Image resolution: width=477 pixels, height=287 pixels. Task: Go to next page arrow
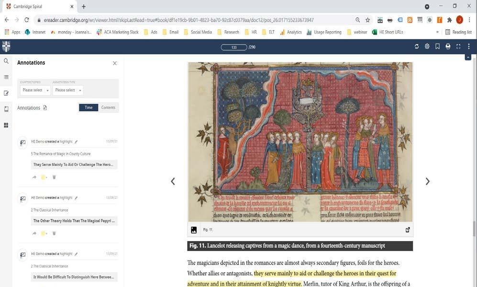coord(427,181)
